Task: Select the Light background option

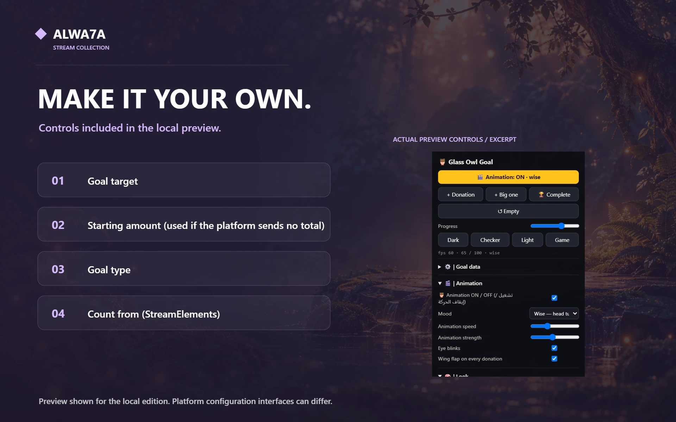Action: (527, 240)
